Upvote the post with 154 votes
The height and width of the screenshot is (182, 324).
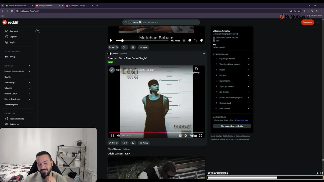pos(110,143)
